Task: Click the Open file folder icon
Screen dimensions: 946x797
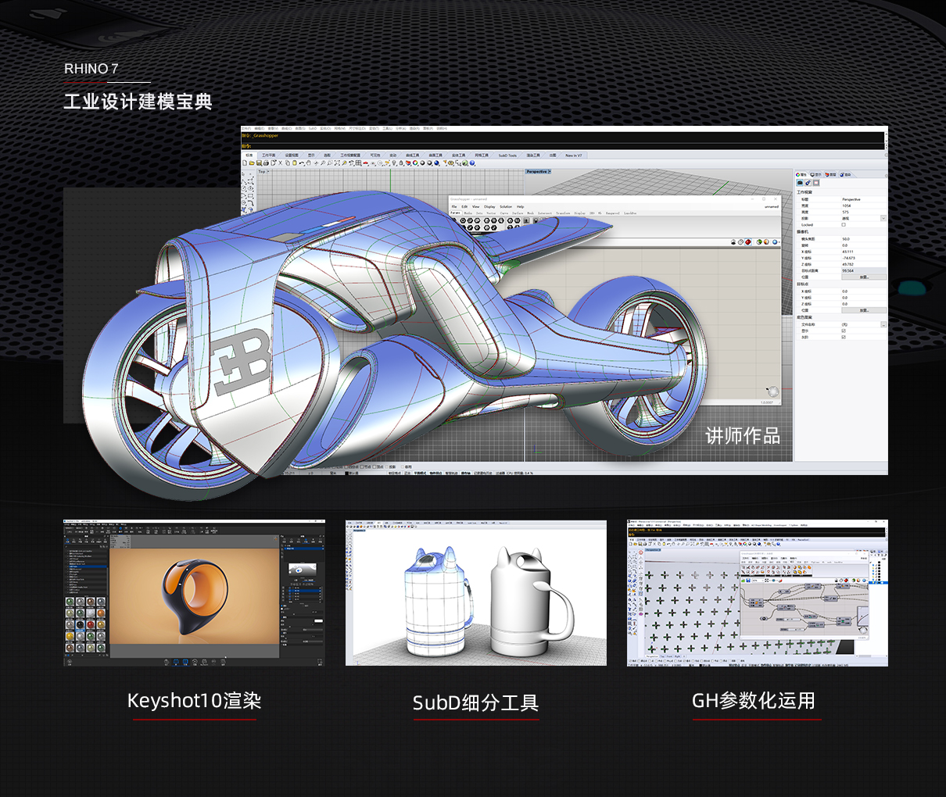Action: tap(252, 163)
